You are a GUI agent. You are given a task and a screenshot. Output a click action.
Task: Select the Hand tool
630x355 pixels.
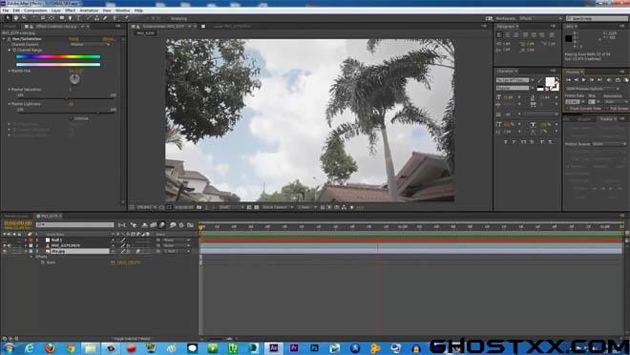click(15, 18)
